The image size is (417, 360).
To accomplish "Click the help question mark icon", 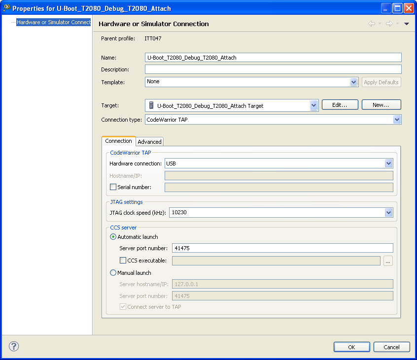I will pos(14,346).
